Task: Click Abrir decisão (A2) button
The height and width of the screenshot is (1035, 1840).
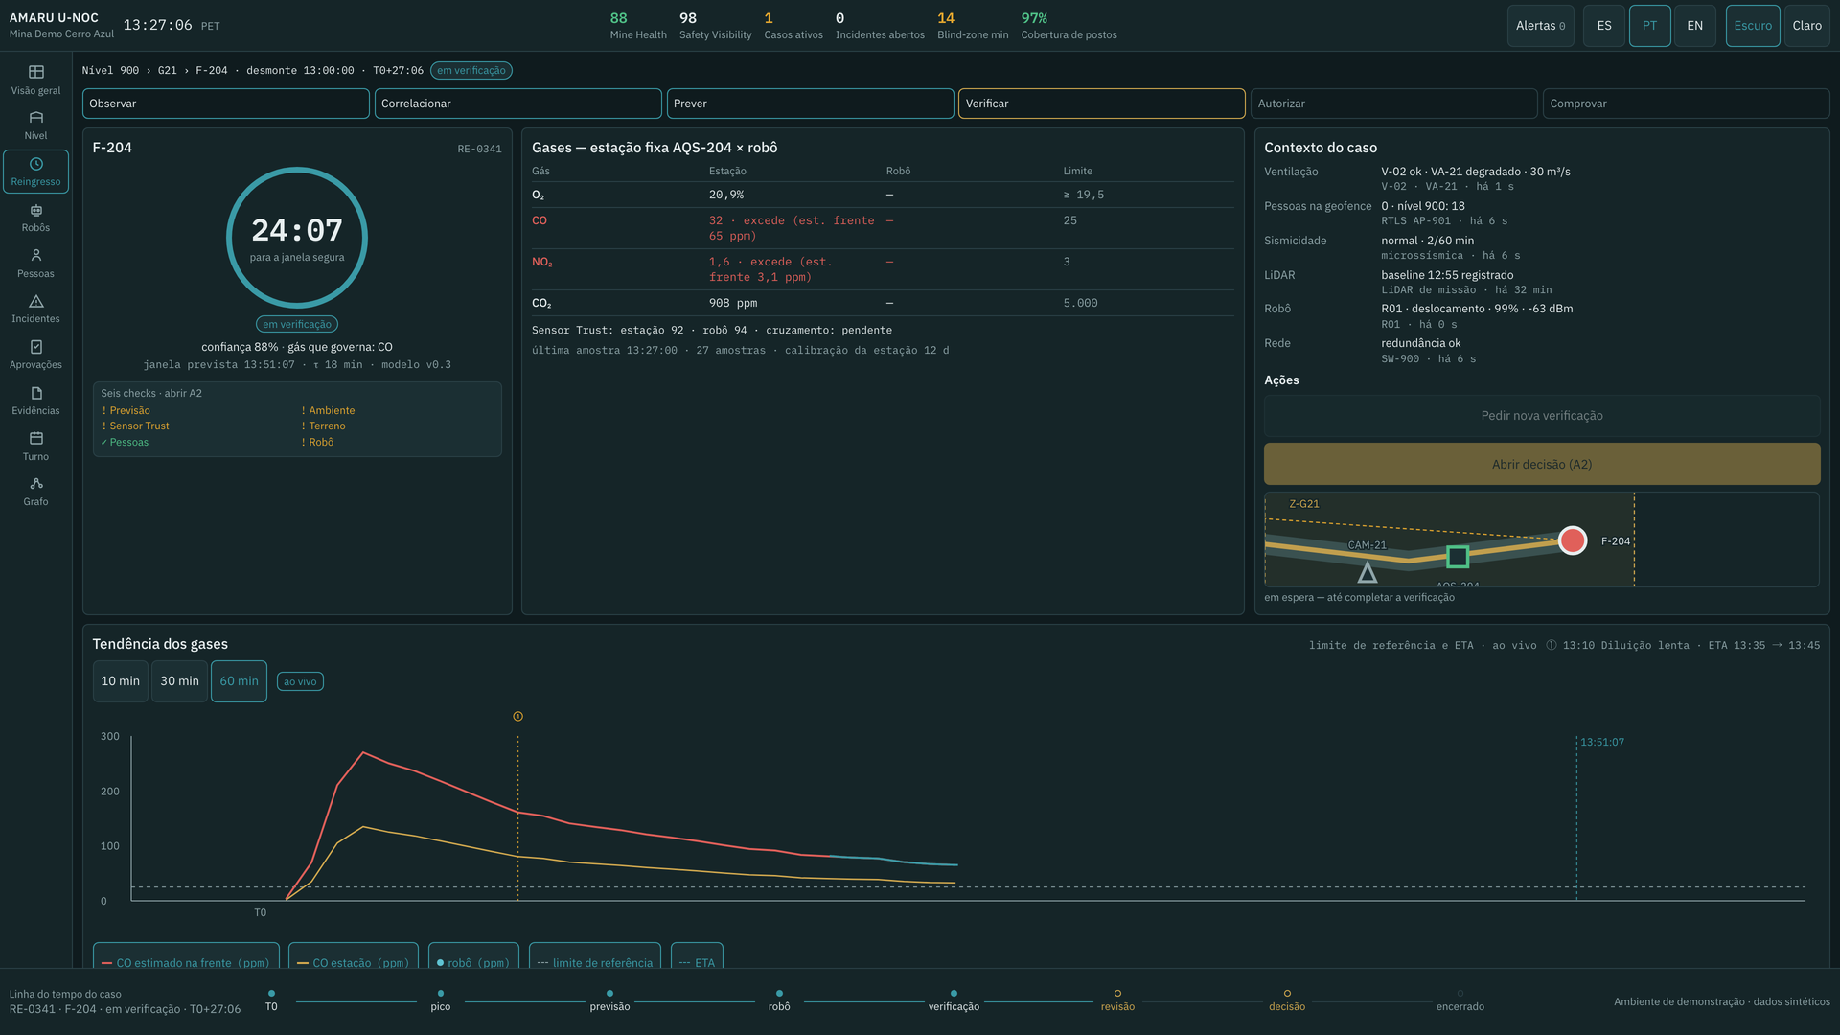Action: click(1542, 464)
